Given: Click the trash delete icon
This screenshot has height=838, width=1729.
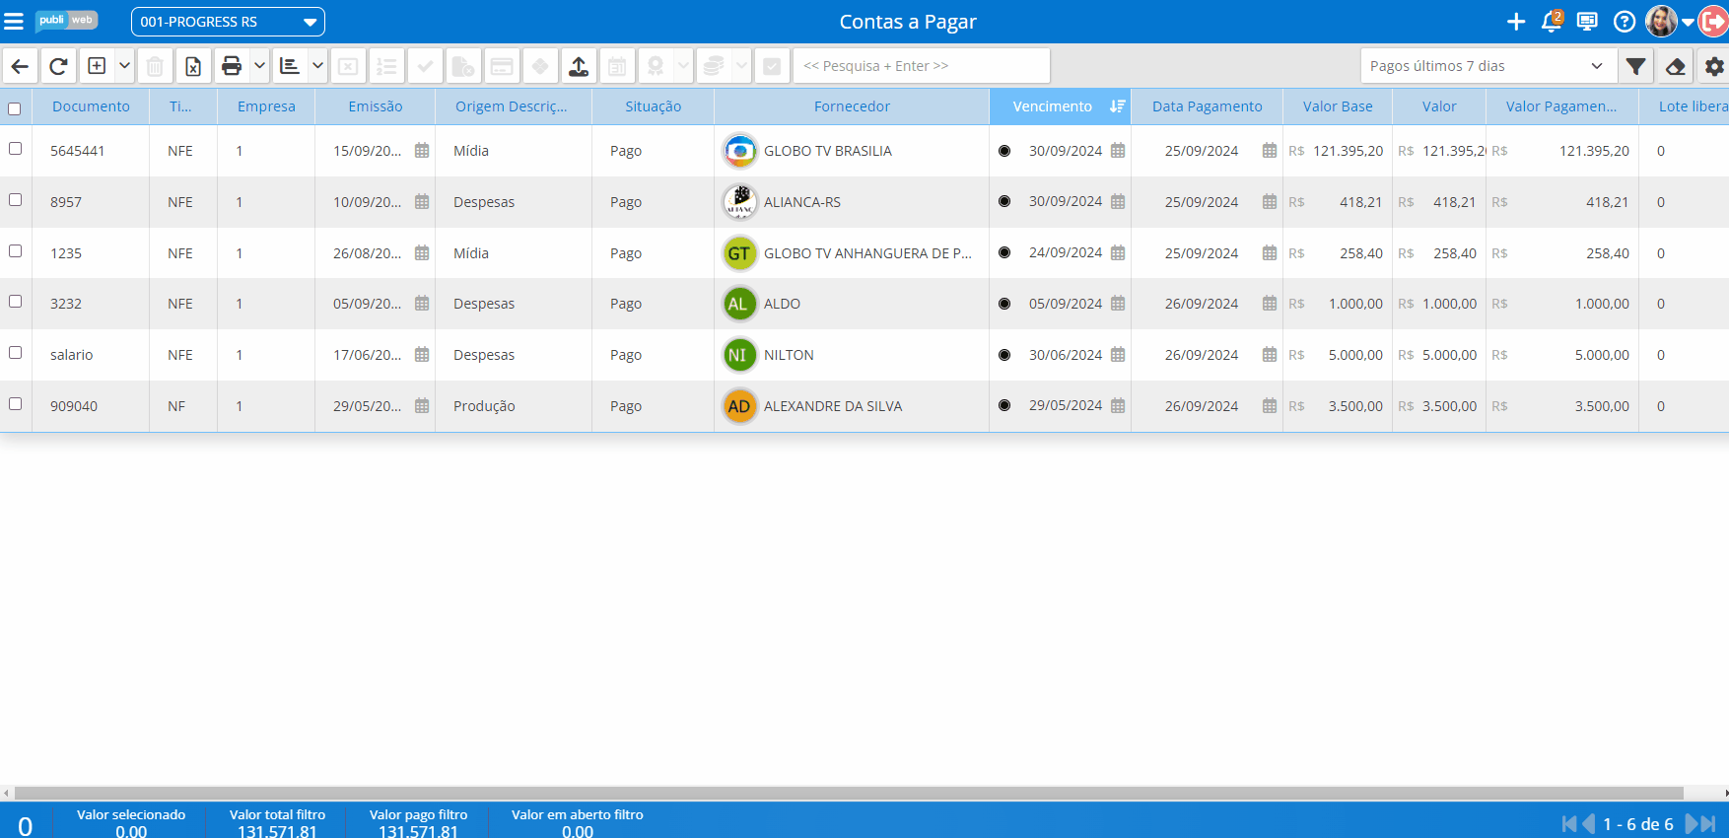Looking at the screenshot, I should pos(155,66).
